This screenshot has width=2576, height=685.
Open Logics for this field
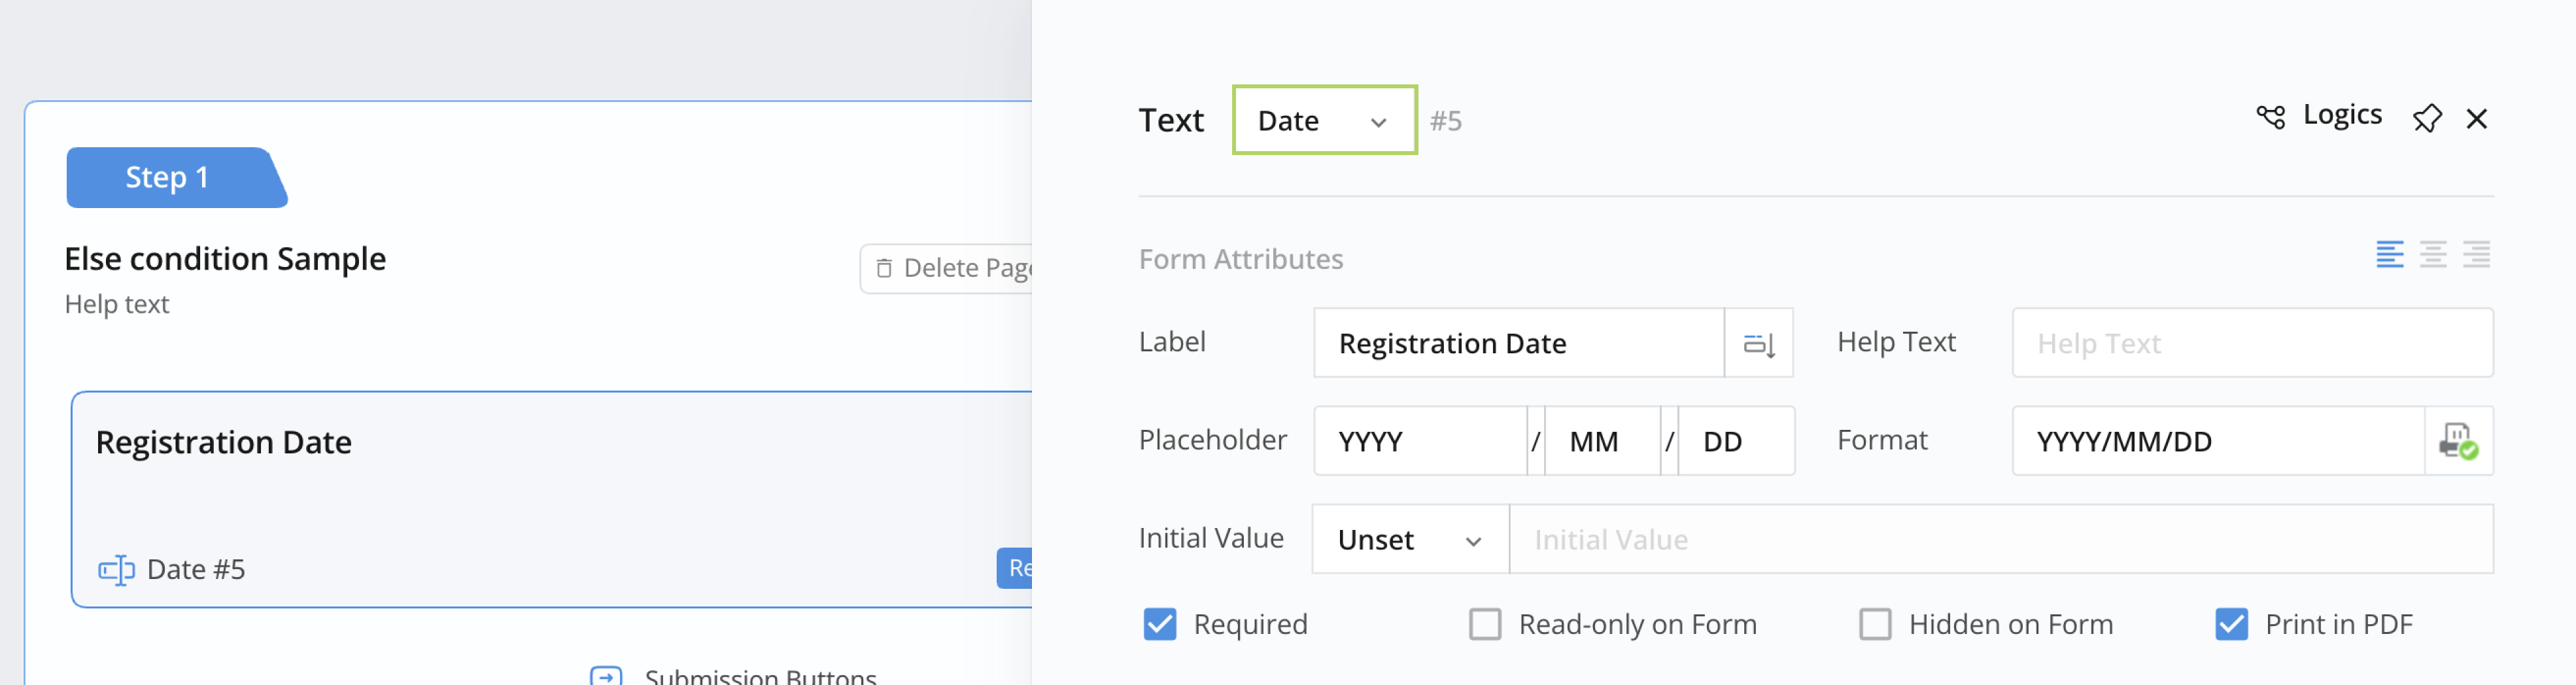(2320, 116)
